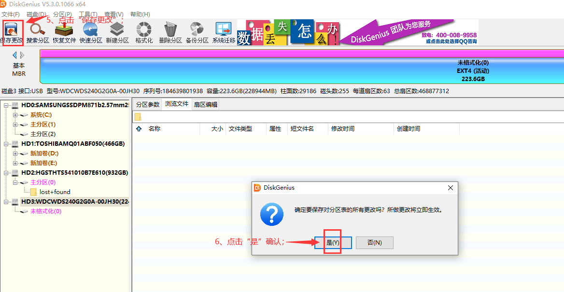Click the DiskGenius logo in title bar
Image resolution: width=564 pixels, height=292 pixels.
[x=3, y=4]
